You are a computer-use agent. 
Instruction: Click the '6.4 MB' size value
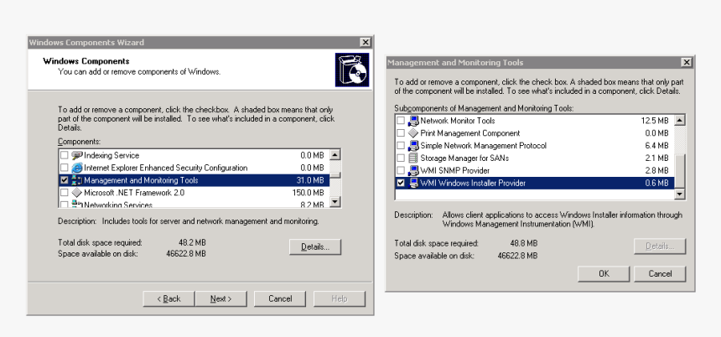(656, 145)
